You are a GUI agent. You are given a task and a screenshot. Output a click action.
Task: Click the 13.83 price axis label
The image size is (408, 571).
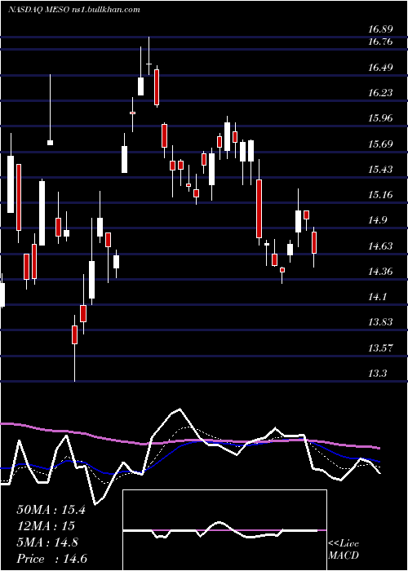[380, 322]
